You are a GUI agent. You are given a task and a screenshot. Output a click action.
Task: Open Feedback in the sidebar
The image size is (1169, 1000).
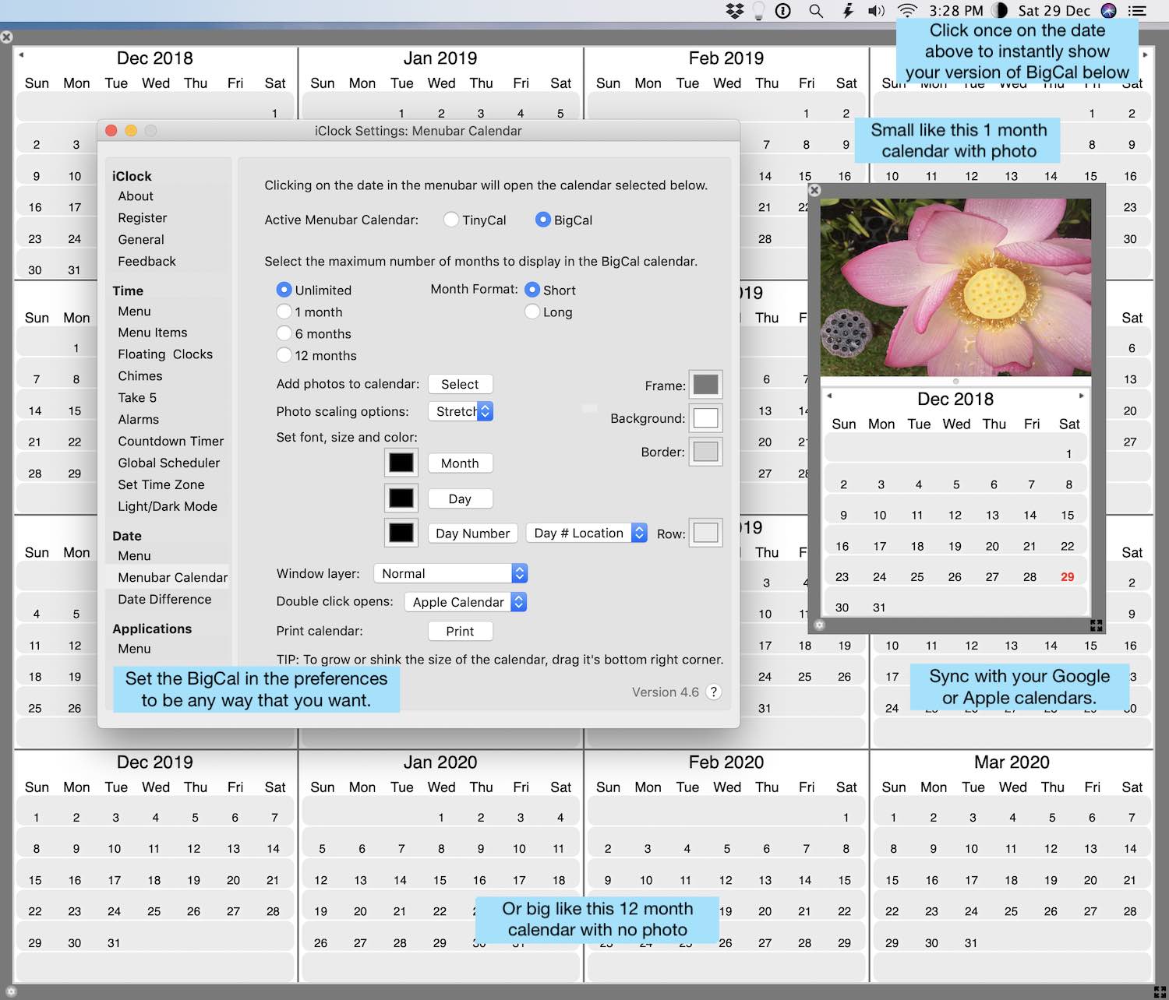tap(147, 262)
